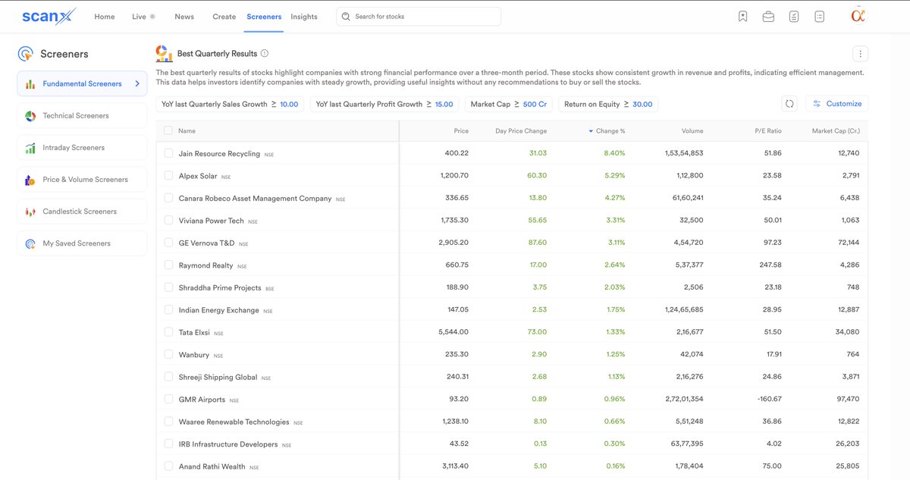Click the search magnifier icon
The image size is (910, 480).
pos(346,17)
